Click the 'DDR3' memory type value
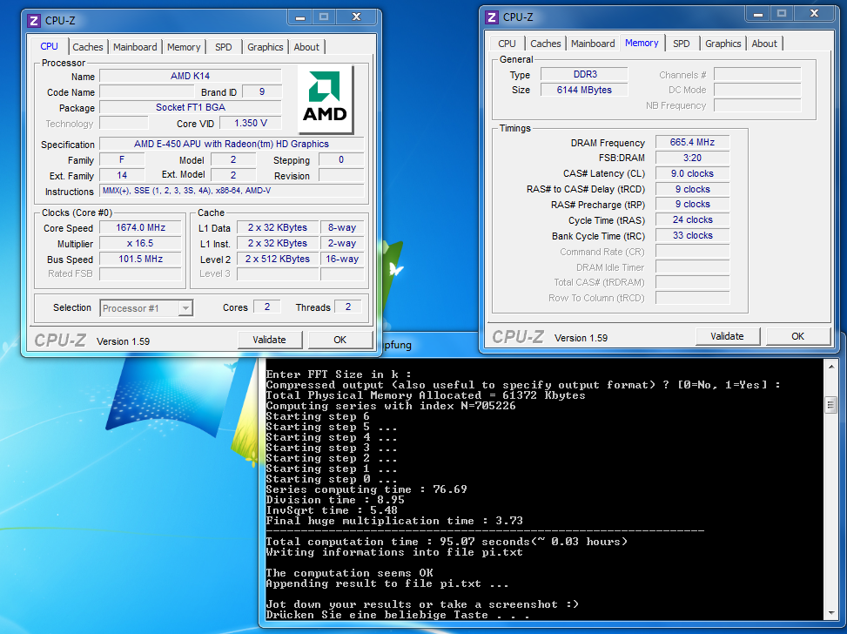 click(585, 75)
